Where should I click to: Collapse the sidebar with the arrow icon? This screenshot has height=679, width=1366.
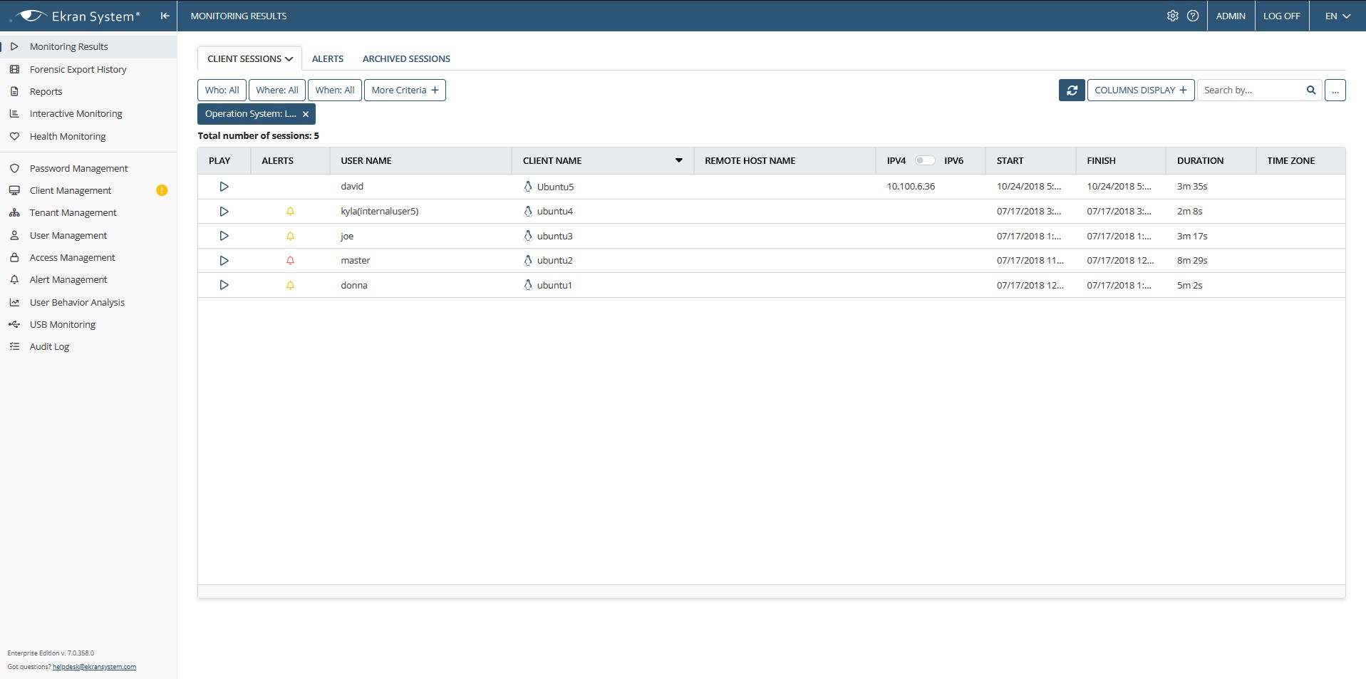pyautogui.click(x=165, y=16)
